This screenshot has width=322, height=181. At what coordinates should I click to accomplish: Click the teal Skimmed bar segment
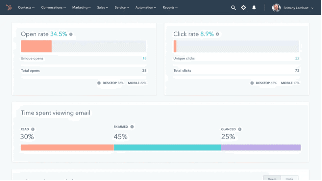[x=167, y=147]
